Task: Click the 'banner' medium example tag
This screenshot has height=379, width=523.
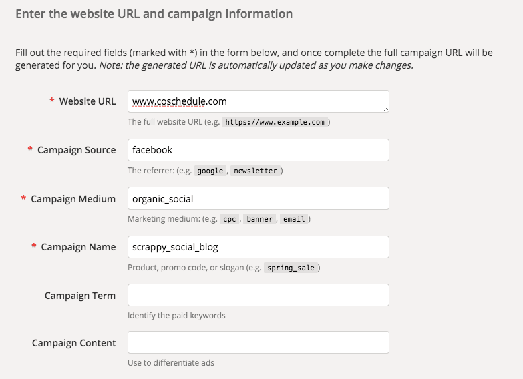Action: click(260, 219)
